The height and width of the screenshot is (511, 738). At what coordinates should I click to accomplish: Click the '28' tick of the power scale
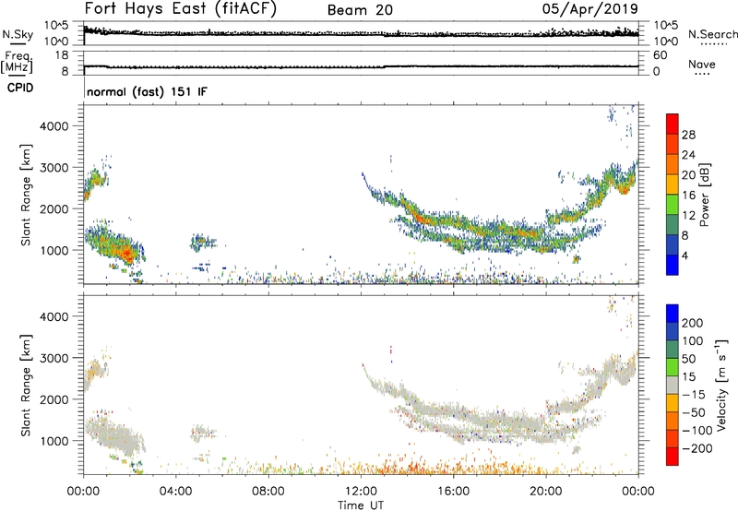pos(688,135)
